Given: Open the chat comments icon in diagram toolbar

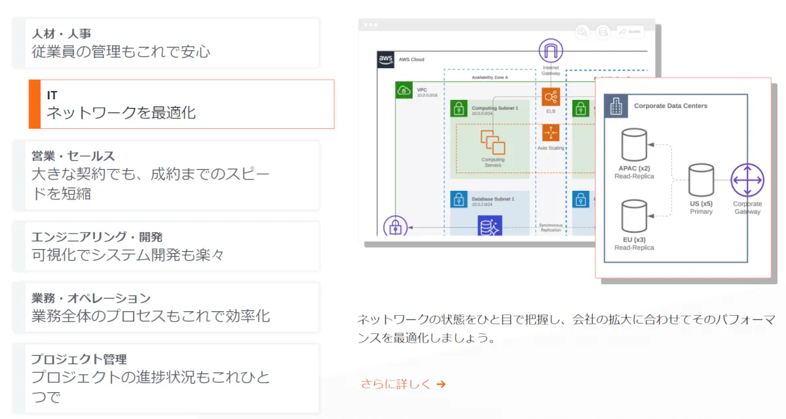Looking at the screenshot, I should 582,31.
